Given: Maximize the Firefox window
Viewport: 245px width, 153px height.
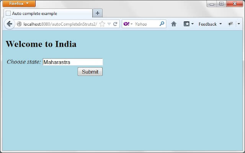Looking at the screenshot, I should pyautogui.click(x=221, y=3).
